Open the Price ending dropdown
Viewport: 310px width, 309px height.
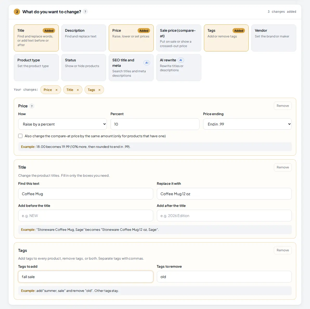[247, 124]
